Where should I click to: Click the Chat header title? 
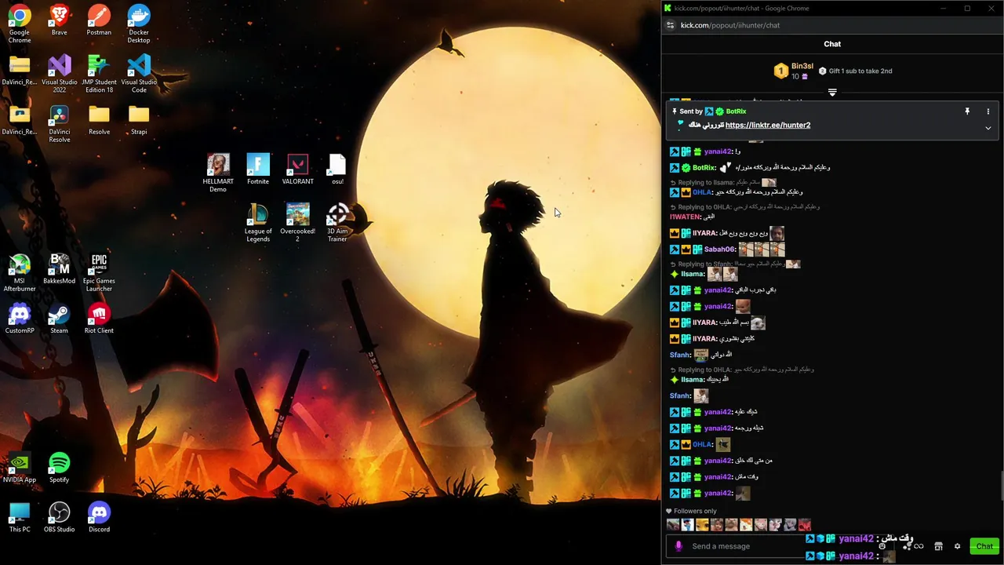832,44
